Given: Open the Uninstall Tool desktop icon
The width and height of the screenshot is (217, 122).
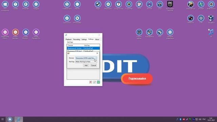Looking at the screenshot, I should [191, 5].
